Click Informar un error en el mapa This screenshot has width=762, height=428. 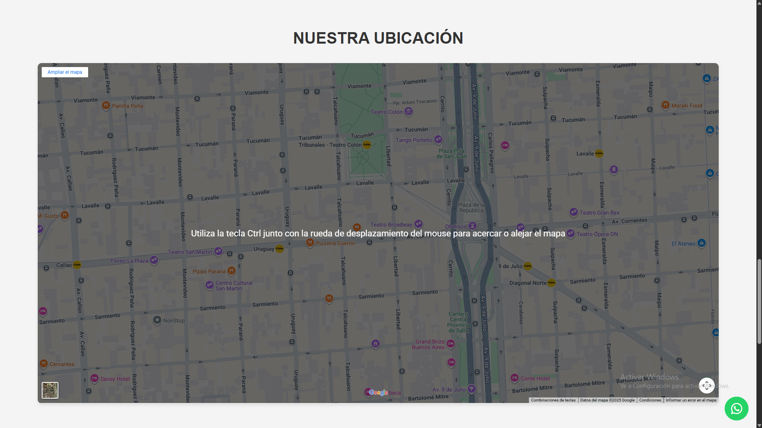point(691,400)
